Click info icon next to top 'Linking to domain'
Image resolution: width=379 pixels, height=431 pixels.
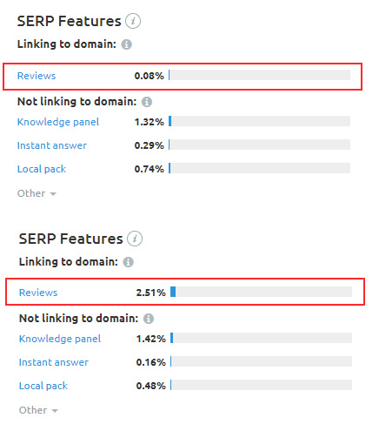pos(126,44)
